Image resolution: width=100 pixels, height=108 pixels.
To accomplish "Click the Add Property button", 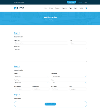I will (x=71, y=2).
